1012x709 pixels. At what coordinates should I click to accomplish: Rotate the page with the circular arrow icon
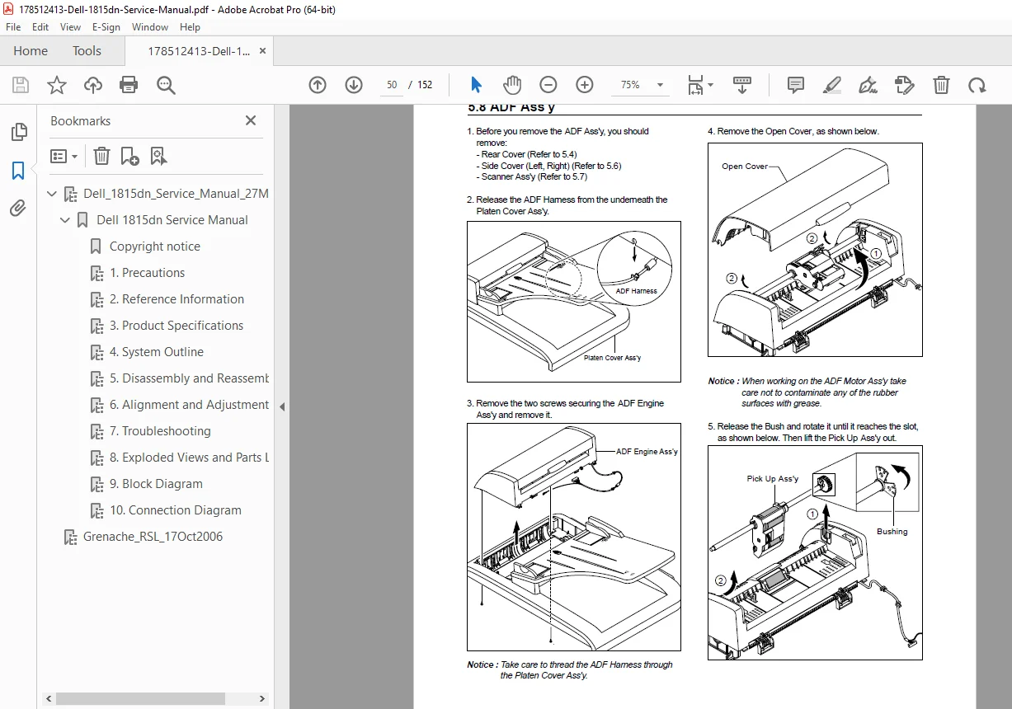[977, 85]
